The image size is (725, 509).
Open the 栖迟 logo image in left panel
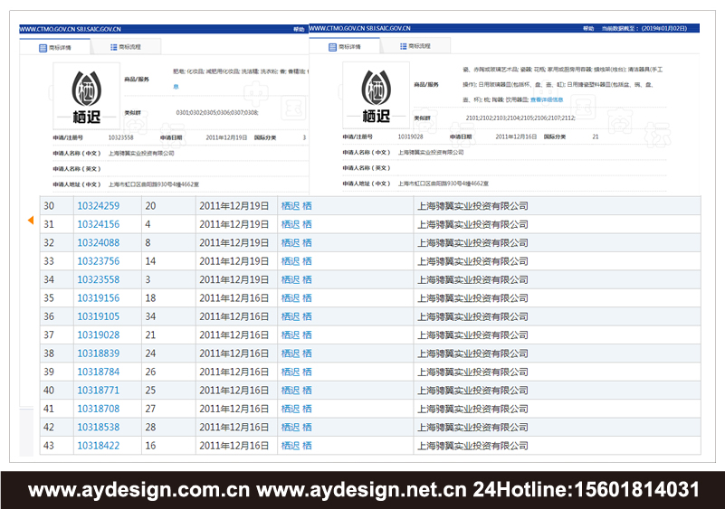(85, 95)
